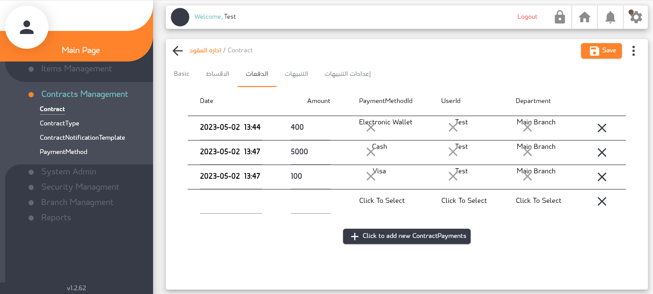Open department Click To Select dropdown
Screen dimensions: 653x294
point(538,201)
